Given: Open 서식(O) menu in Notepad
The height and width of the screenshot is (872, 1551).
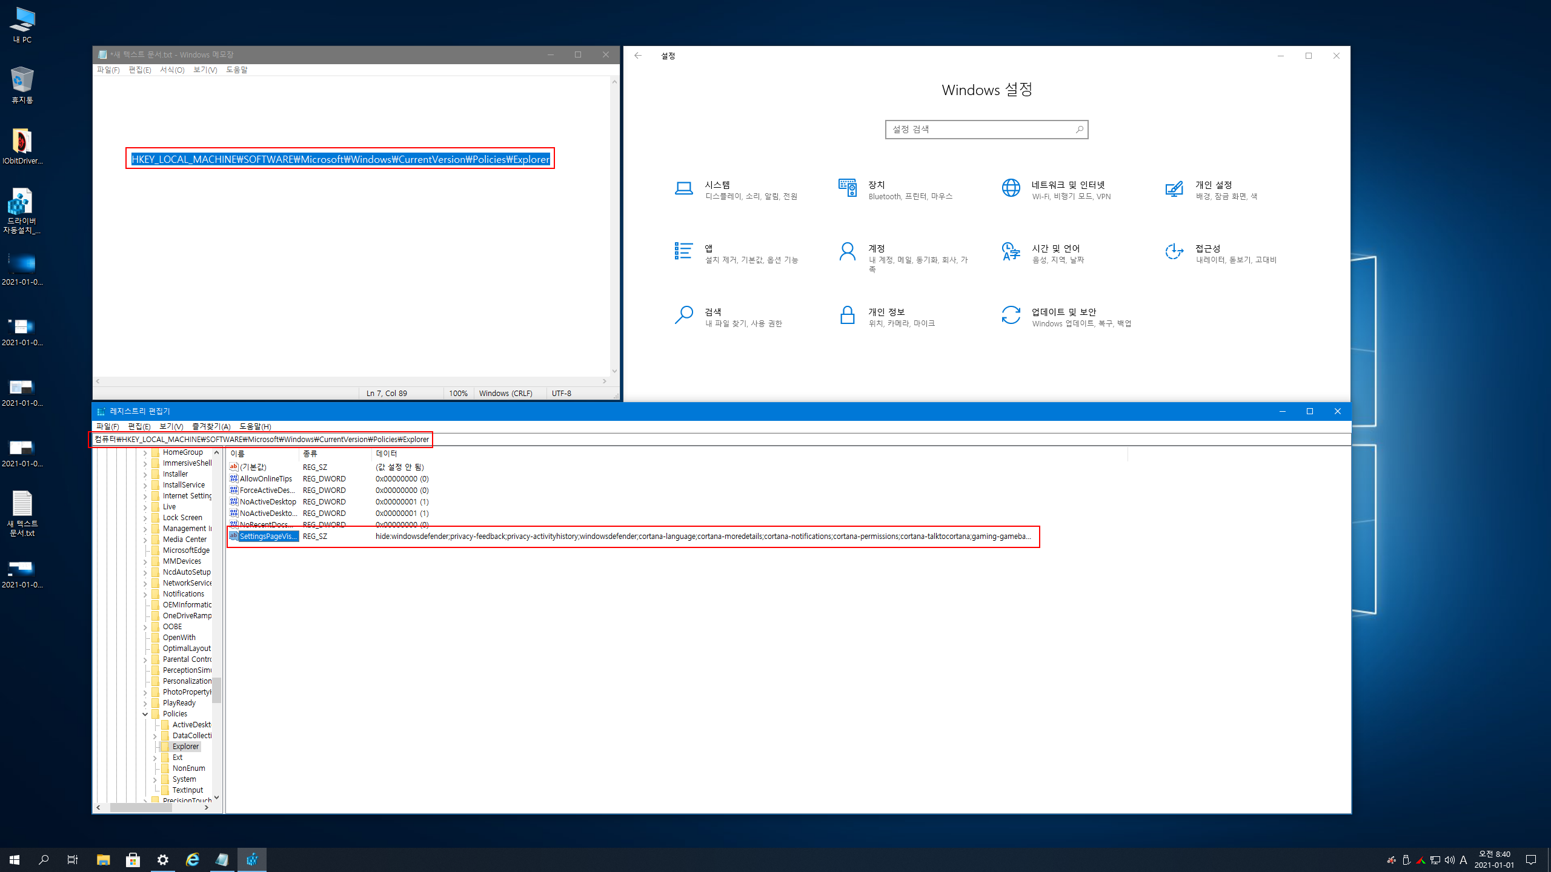Looking at the screenshot, I should click(x=172, y=70).
